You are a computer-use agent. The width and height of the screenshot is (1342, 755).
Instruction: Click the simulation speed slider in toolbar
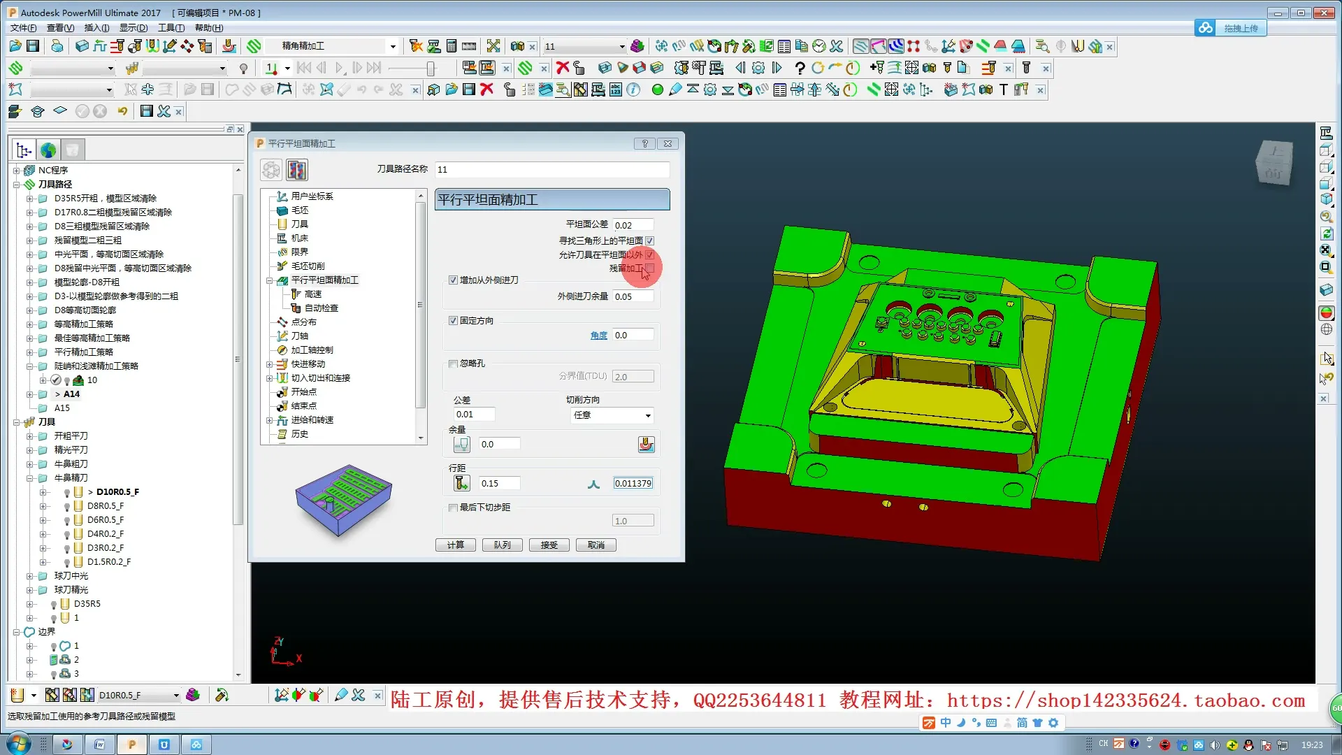coord(431,68)
